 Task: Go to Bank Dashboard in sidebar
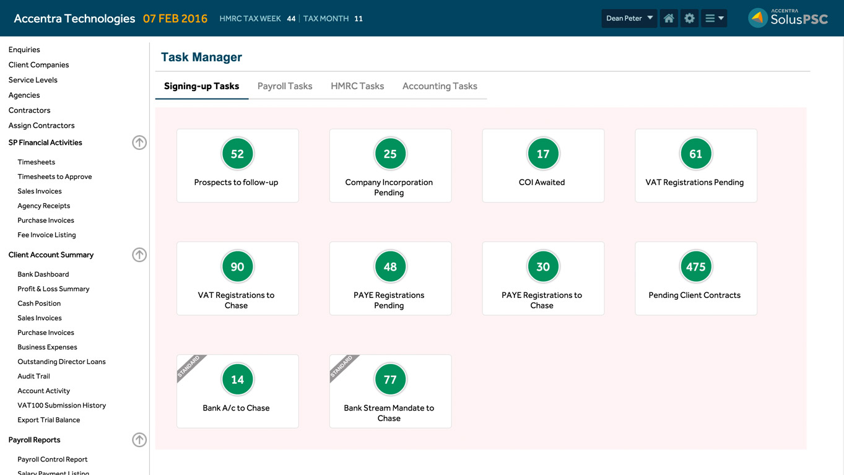pyautogui.click(x=43, y=274)
